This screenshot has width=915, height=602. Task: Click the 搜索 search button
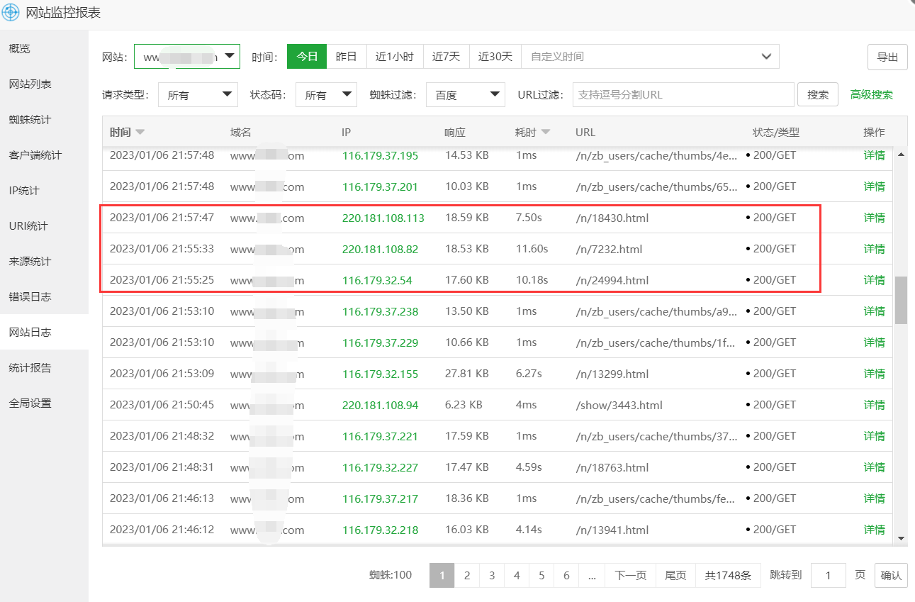817,94
